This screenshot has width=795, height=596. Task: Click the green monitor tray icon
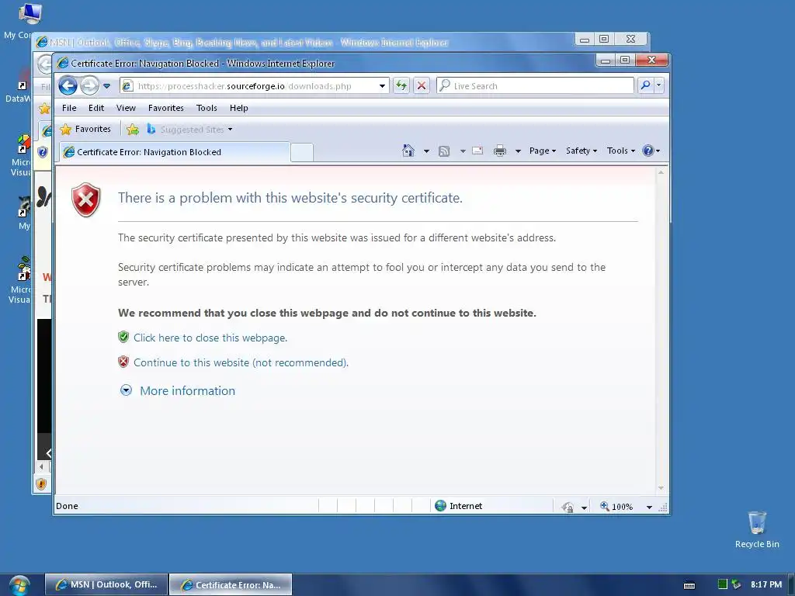tap(723, 584)
